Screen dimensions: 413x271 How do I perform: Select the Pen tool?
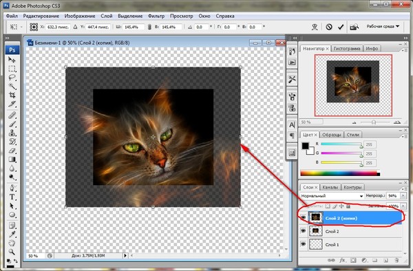[12, 188]
